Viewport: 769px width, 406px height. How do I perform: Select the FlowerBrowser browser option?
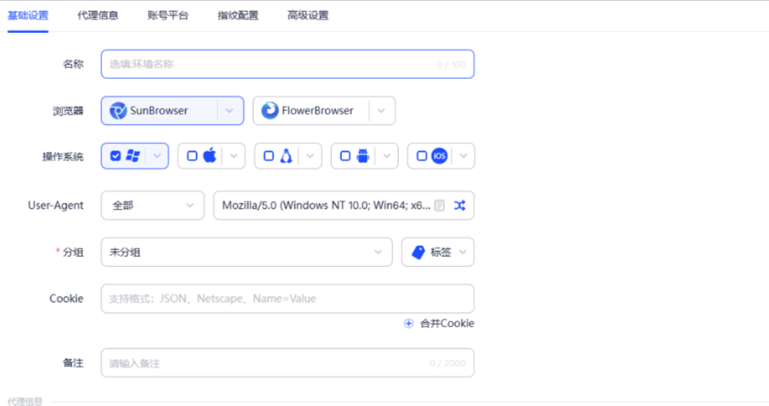323,111
